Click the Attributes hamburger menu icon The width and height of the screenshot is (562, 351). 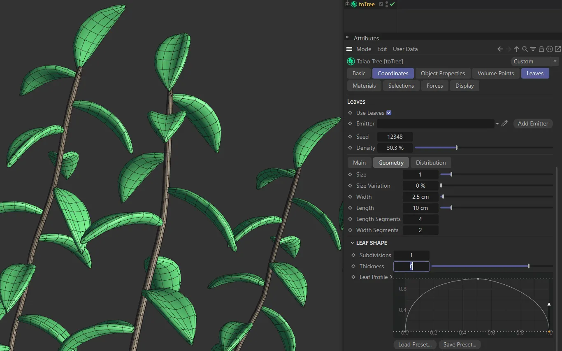point(349,49)
